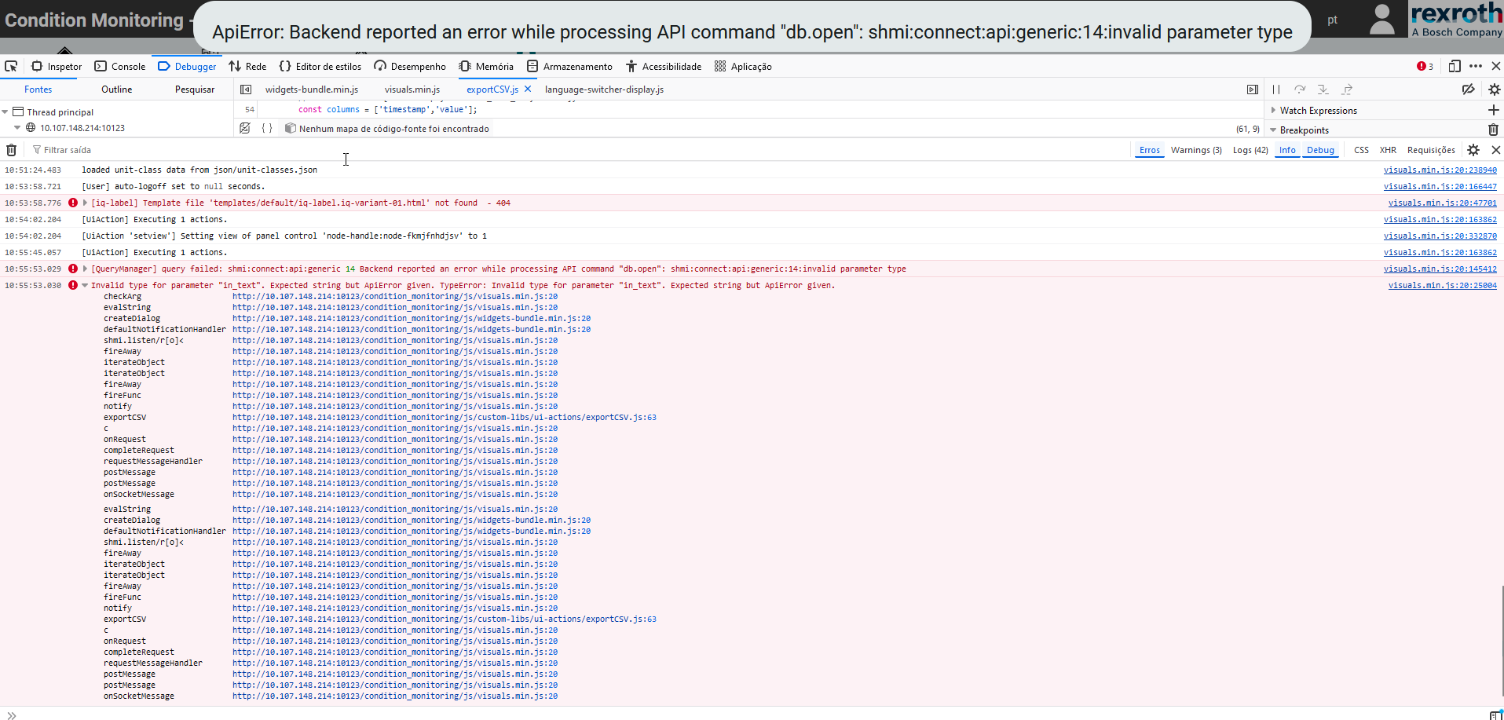Remove all breakpoints using trash icon

(x=1493, y=130)
